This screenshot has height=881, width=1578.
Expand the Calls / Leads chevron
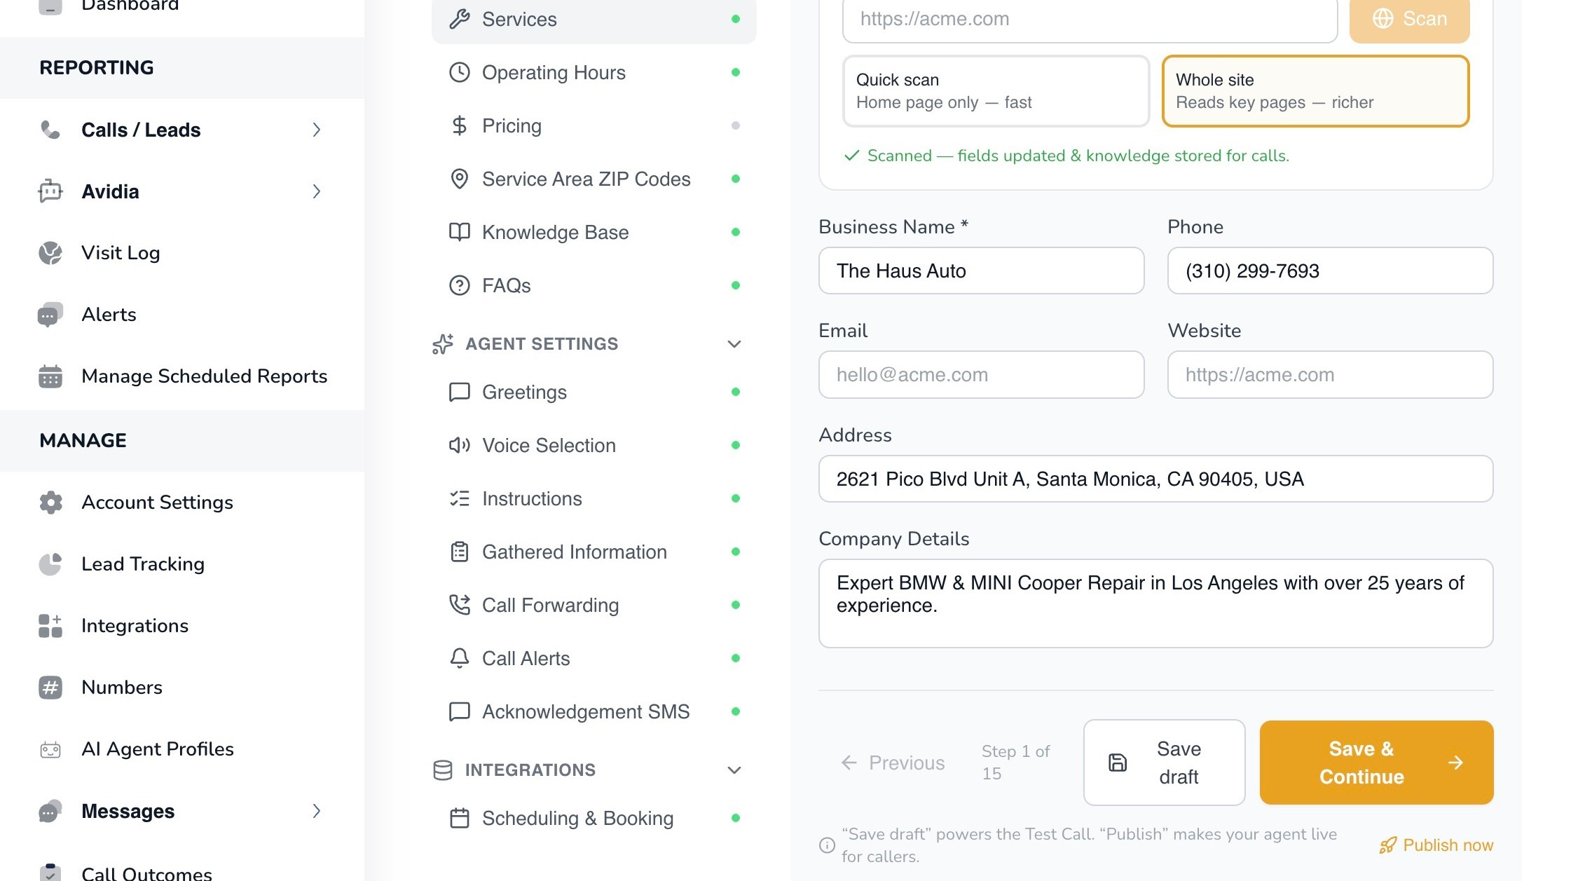(x=317, y=130)
